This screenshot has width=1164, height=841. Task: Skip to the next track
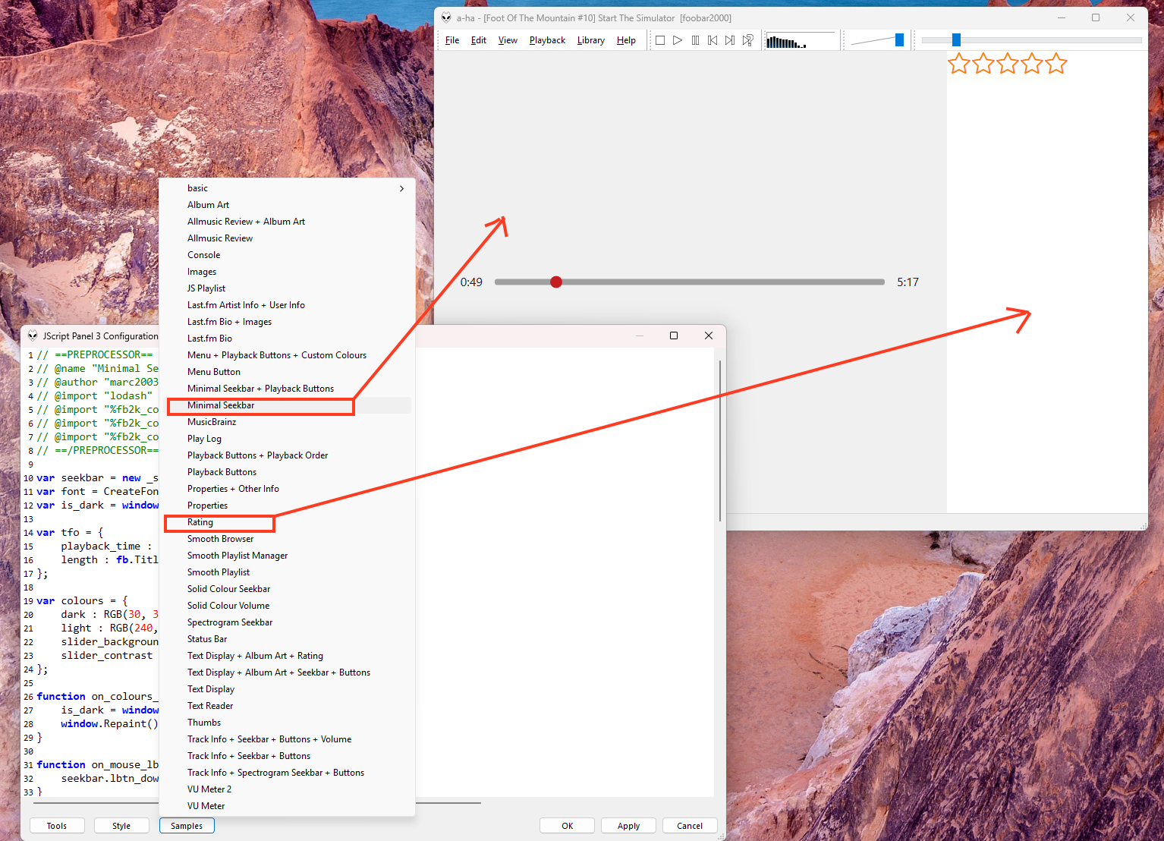click(730, 40)
